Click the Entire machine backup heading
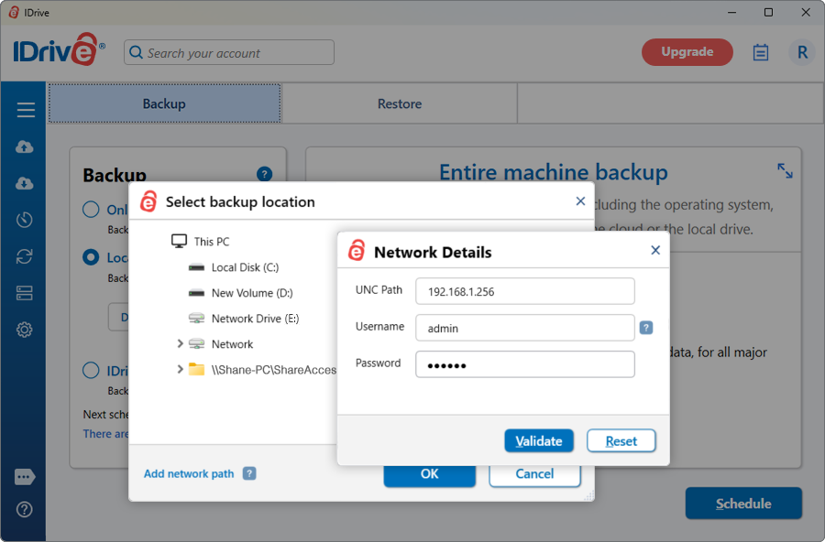Viewport: 825px width, 542px height. [x=554, y=172]
